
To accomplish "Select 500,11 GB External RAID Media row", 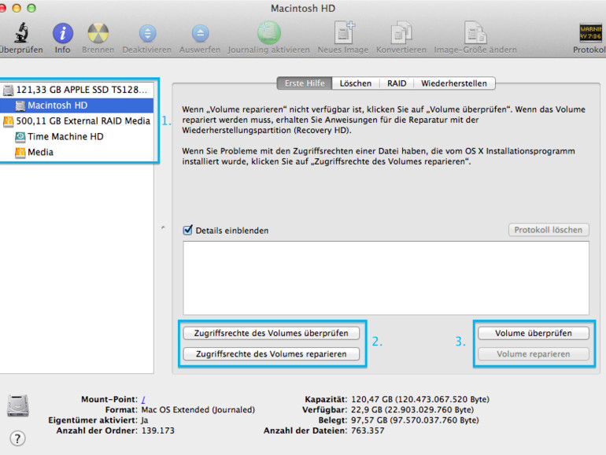I will click(x=76, y=121).
